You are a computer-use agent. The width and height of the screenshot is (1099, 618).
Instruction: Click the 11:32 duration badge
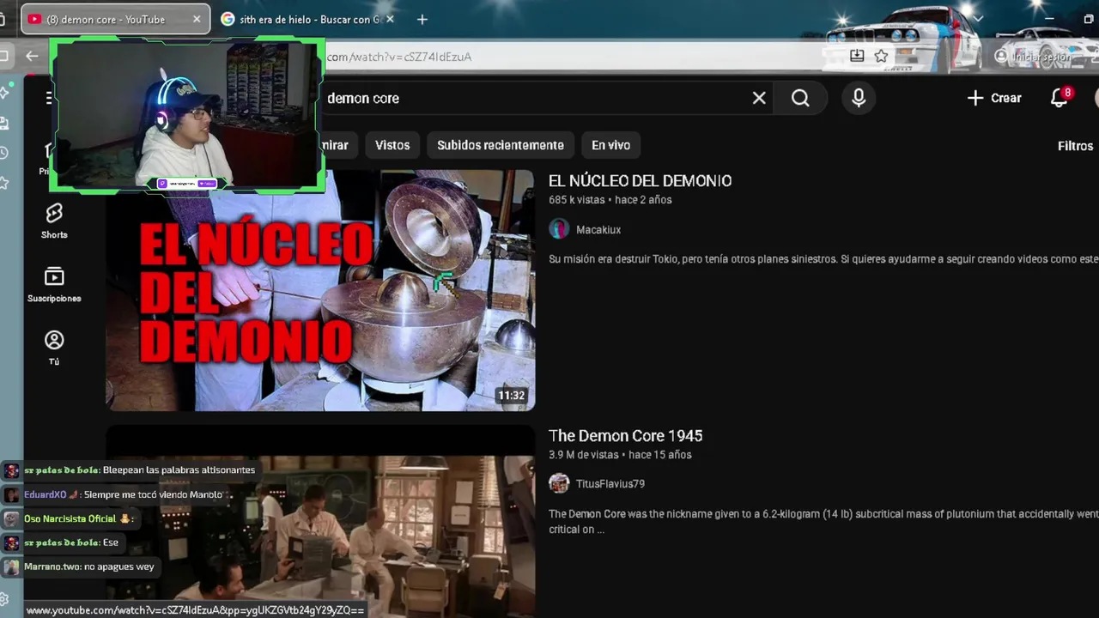[512, 396]
